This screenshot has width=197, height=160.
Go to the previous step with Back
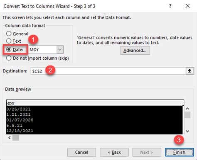click(114, 152)
